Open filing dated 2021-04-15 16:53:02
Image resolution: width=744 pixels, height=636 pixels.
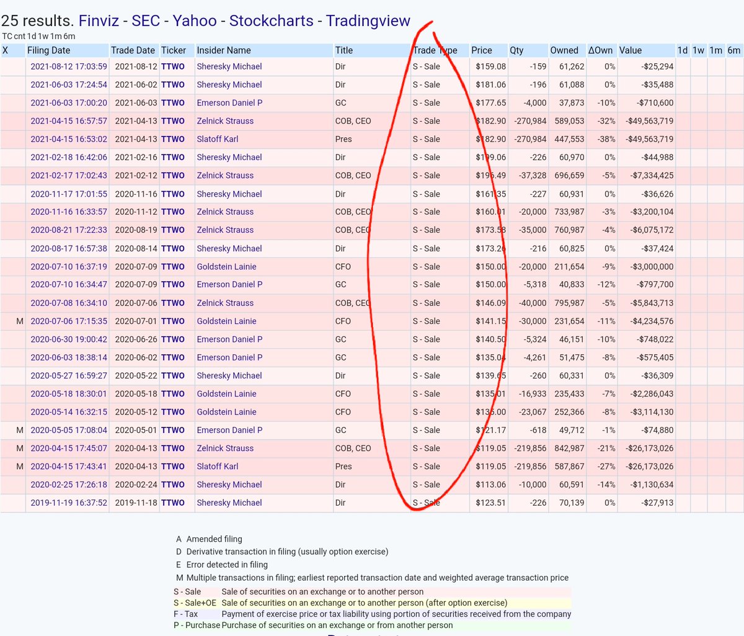click(69, 139)
